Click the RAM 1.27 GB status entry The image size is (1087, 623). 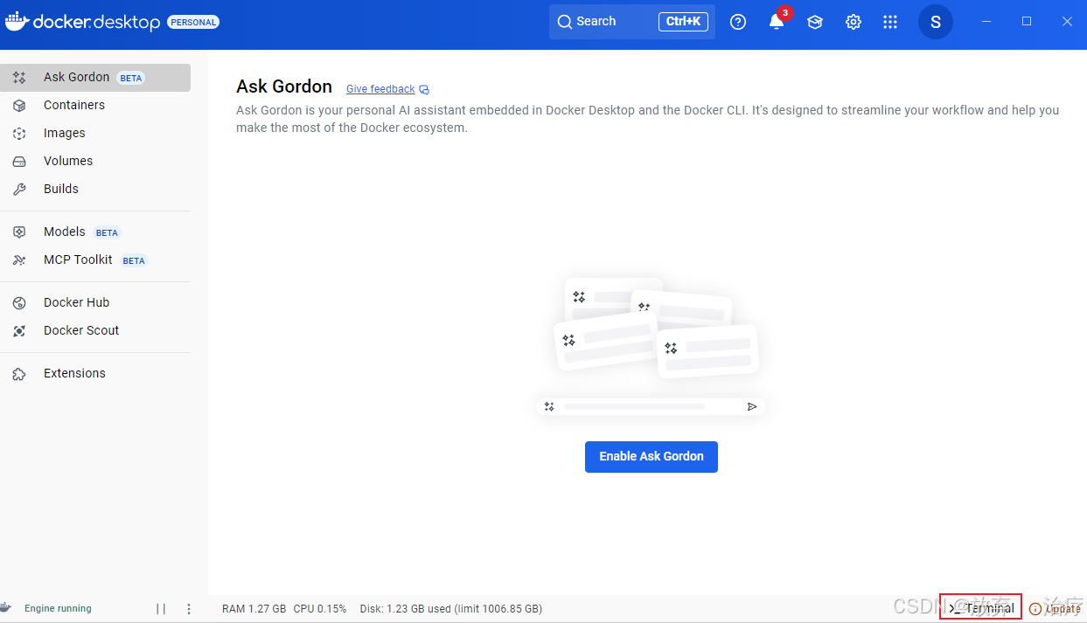254,608
